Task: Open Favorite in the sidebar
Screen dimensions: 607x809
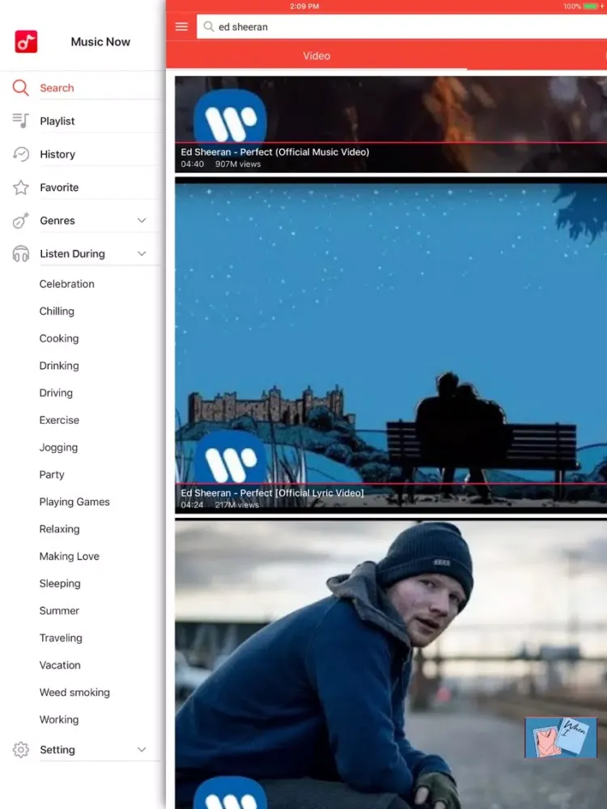Action: pyautogui.click(x=59, y=188)
